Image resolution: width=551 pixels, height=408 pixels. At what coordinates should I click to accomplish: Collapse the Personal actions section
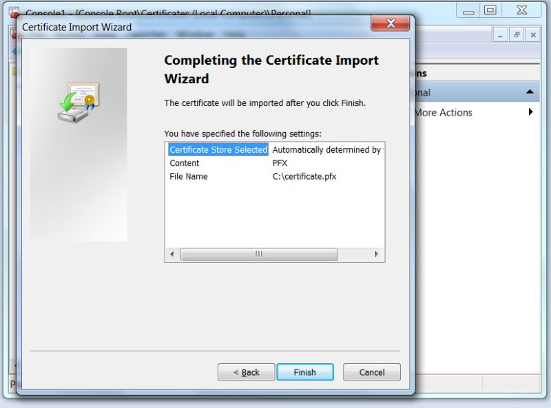click(530, 90)
